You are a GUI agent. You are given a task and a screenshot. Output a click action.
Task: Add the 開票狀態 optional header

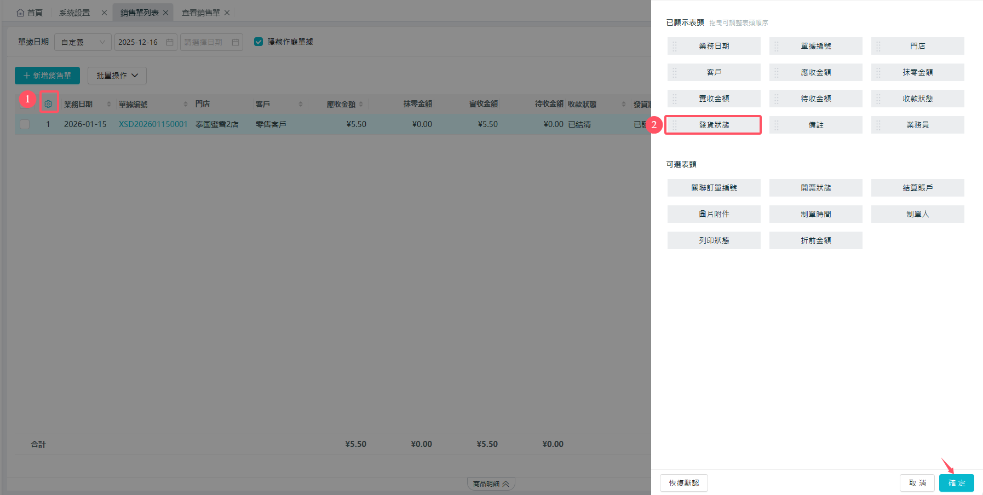pyautogui.click(x=815, y=188)
